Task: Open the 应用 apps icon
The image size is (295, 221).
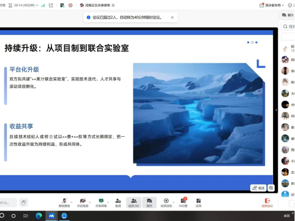Action: point(198,201)
